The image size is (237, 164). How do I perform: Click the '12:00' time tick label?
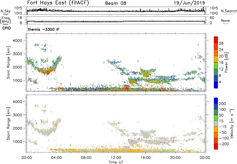tap(116, 158)
